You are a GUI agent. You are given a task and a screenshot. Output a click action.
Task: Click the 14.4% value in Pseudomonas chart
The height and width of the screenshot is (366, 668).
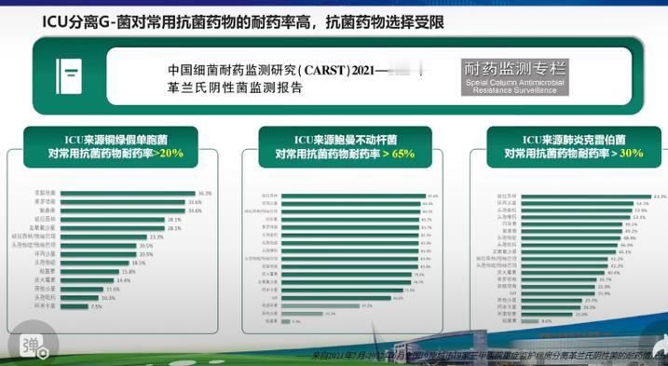click(x=124, y=280)
